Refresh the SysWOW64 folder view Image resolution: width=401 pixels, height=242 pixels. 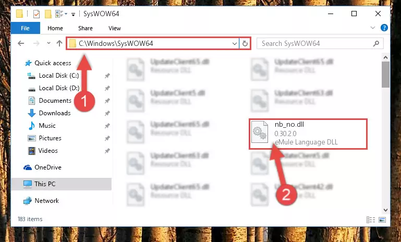pyautogui.click(x=245, y=43)
